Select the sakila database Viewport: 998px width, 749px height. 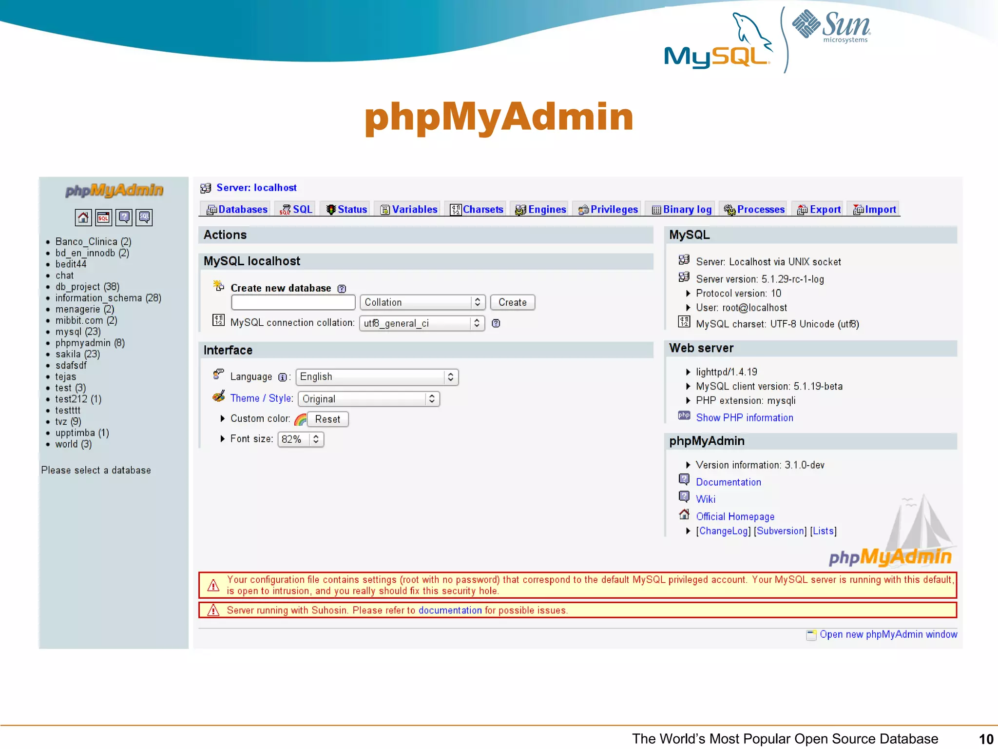point(77,354)
